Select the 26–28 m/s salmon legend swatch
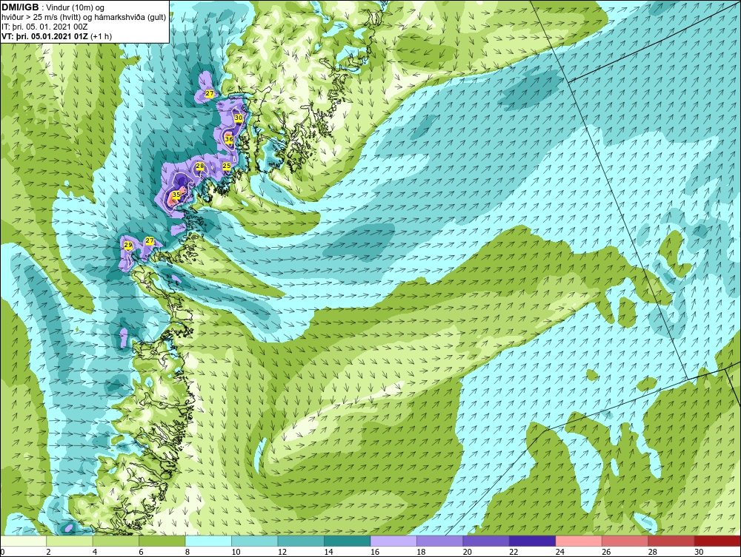 click(x=625, y=541)
